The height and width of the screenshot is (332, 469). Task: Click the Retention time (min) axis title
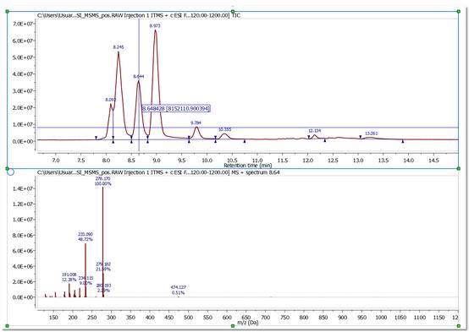point(248,165)
